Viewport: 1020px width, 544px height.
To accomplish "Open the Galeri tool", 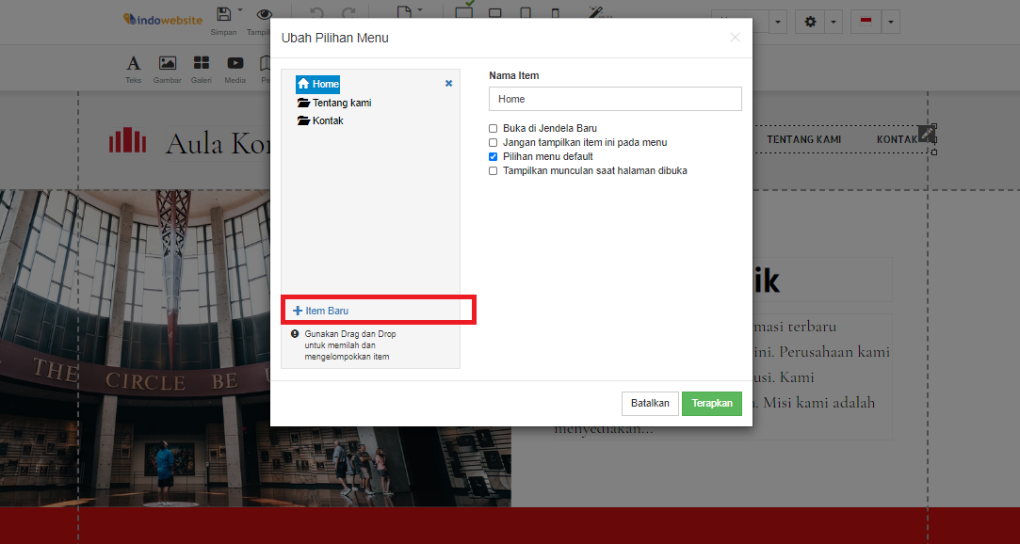I will point(201,66).
